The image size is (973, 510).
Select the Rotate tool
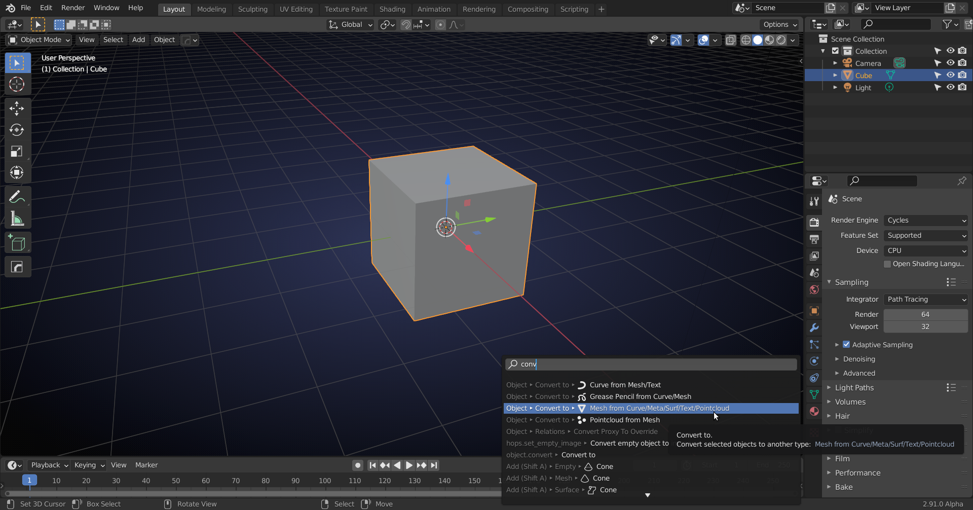17,130
